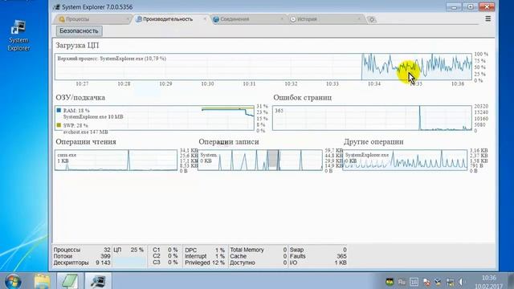Click the Процессы count in status bar
Viewport: 514px width, 289px height.
[x=82, y=250]
